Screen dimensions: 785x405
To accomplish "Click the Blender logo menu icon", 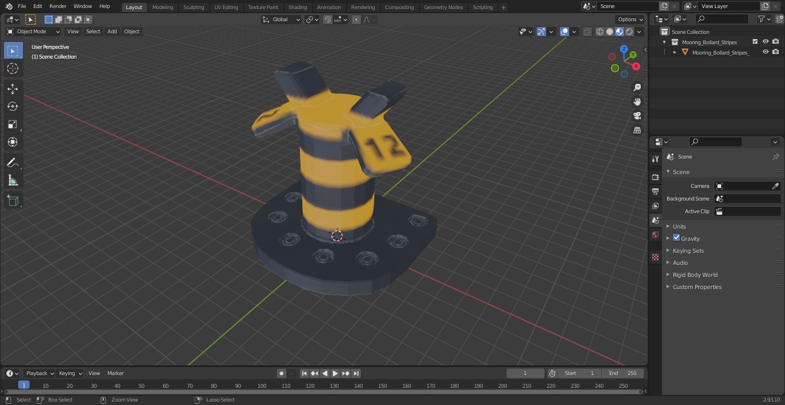I will pos(9,6).
